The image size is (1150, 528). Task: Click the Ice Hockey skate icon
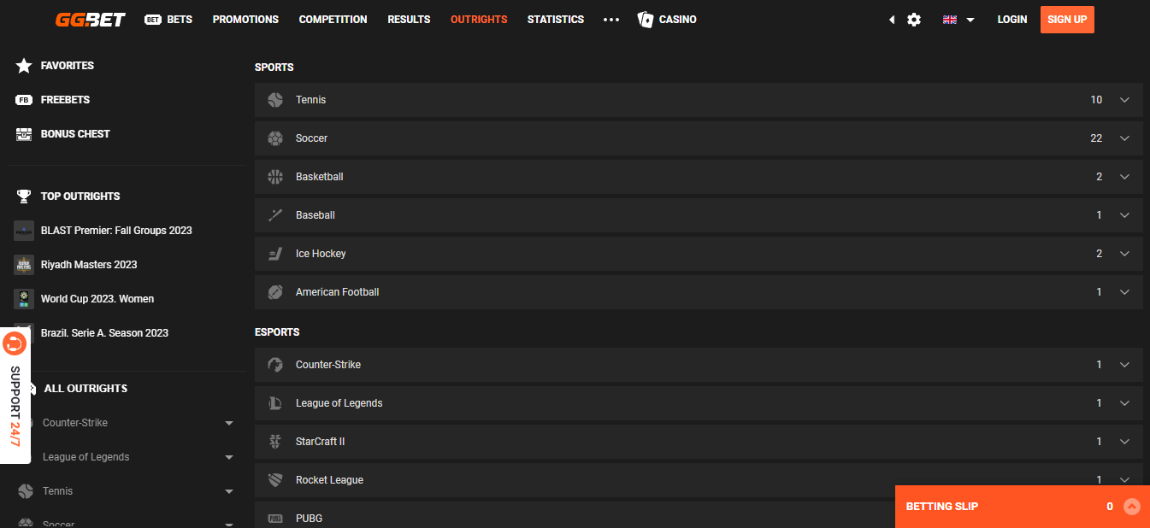275,254
